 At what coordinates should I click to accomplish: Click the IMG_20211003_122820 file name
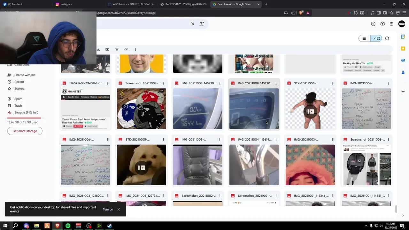coord(86,196)
